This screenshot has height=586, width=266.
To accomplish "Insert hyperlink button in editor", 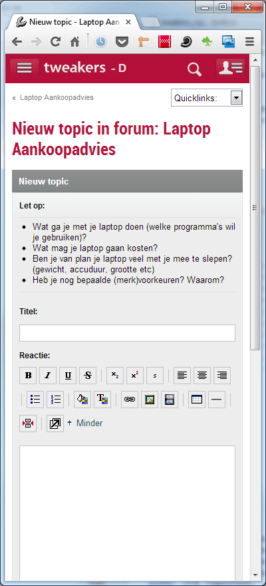I will point(130,400).
